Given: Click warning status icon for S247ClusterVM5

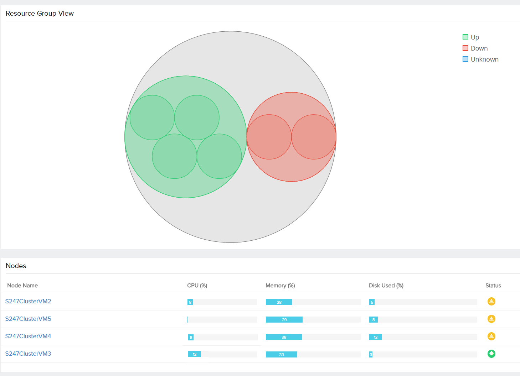Looking at the screenshot, I should (491, 319).
